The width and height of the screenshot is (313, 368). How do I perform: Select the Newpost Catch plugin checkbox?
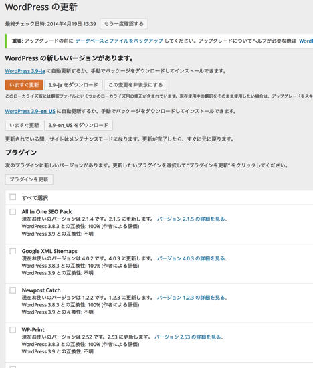pyautogui.click(x=13, y=290)
